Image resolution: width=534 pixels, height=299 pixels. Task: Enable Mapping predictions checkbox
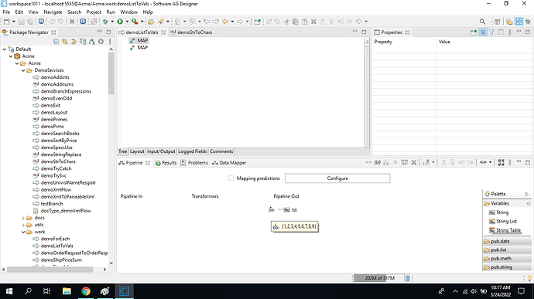tap(231, 178)
